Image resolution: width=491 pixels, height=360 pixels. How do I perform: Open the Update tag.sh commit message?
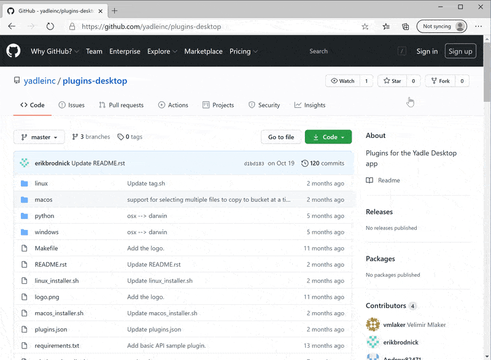coord(146,183)
